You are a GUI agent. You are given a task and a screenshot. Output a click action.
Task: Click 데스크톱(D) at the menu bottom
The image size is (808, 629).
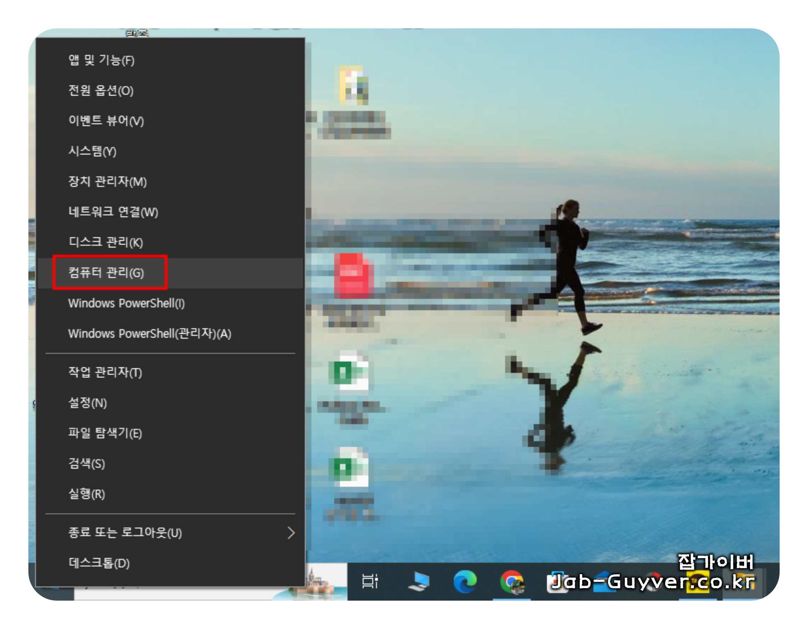pos(99,563)
